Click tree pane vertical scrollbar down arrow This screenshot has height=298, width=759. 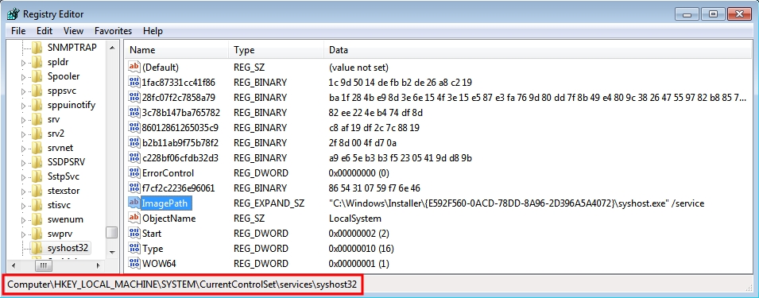[112, 252]
